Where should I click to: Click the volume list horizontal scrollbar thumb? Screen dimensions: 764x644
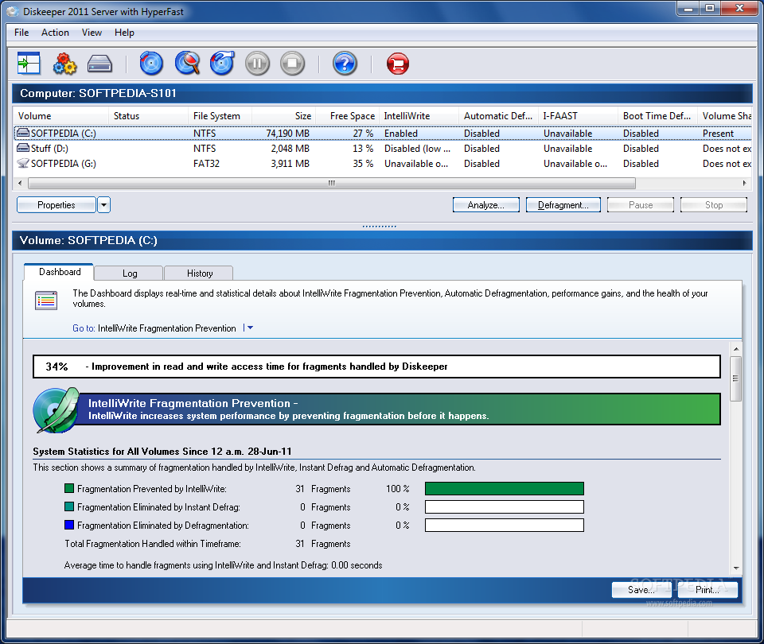coord(332,183)
